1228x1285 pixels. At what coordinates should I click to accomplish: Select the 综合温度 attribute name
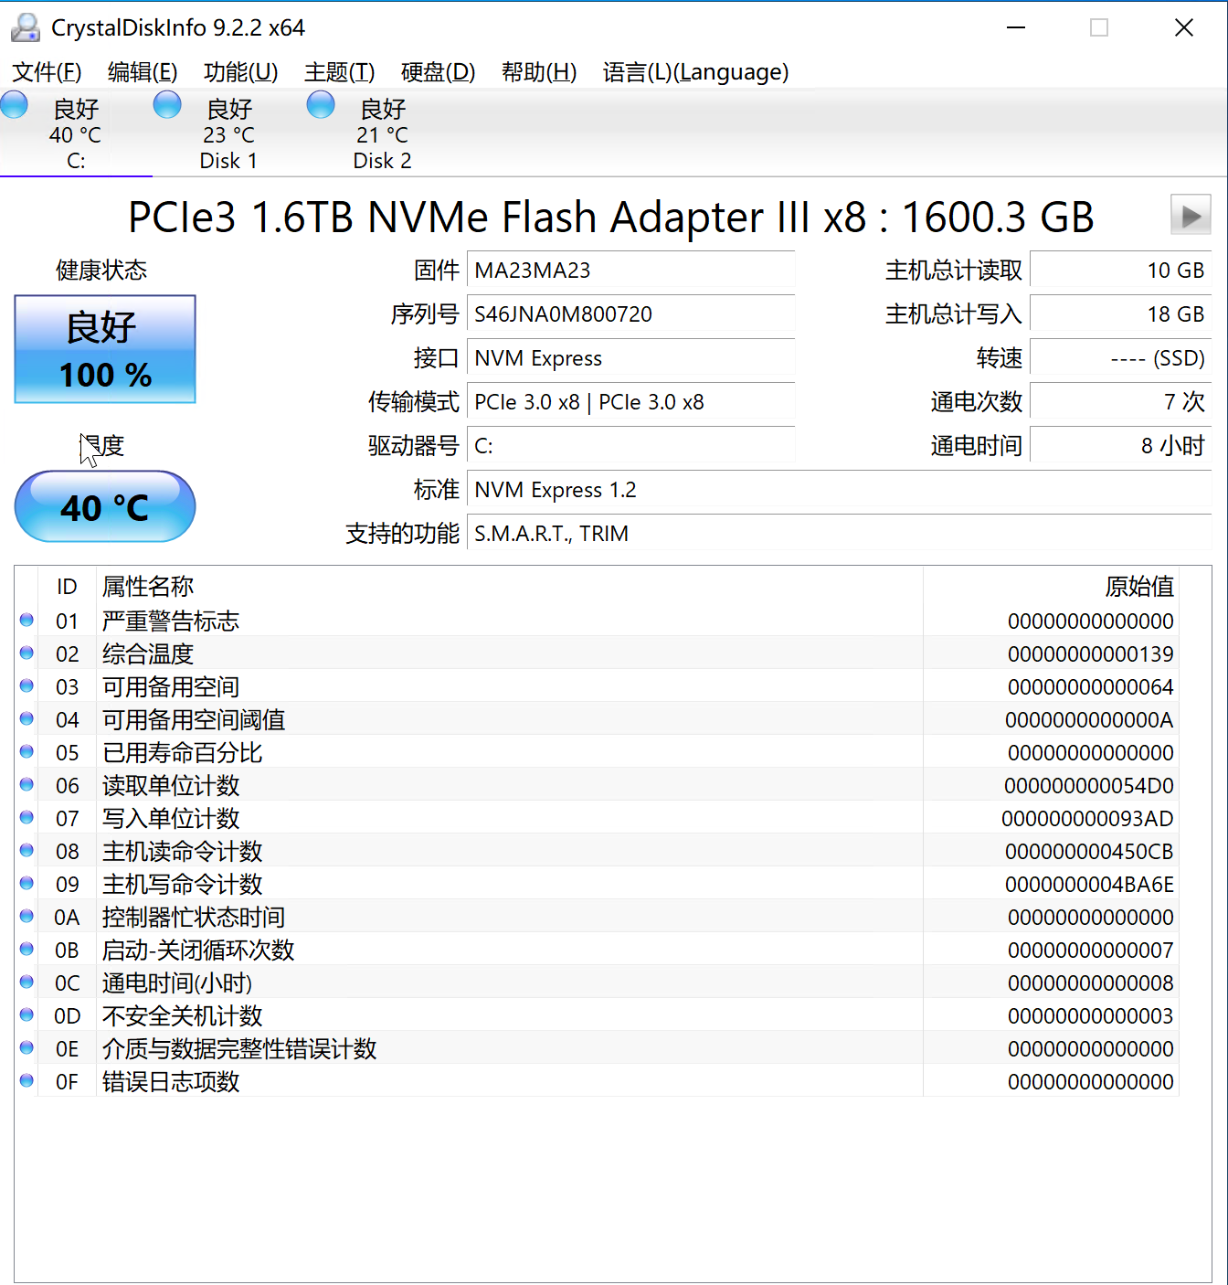(x=148, y=653)
